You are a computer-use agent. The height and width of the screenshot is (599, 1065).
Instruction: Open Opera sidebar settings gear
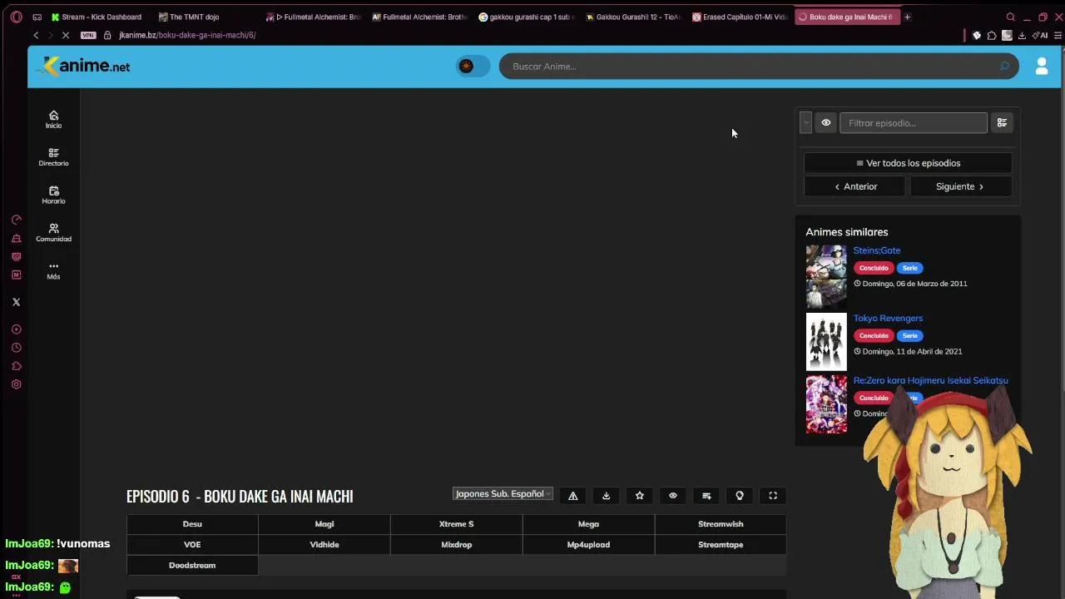(x=16, y=384)
